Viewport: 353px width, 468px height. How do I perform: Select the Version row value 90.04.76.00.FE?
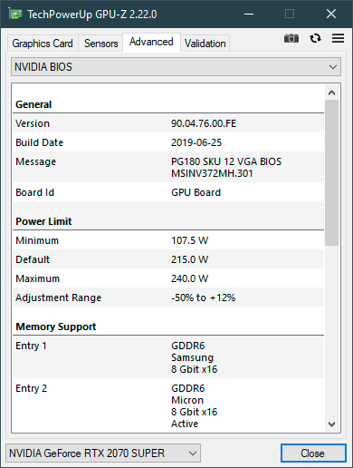tap(204, 123)
